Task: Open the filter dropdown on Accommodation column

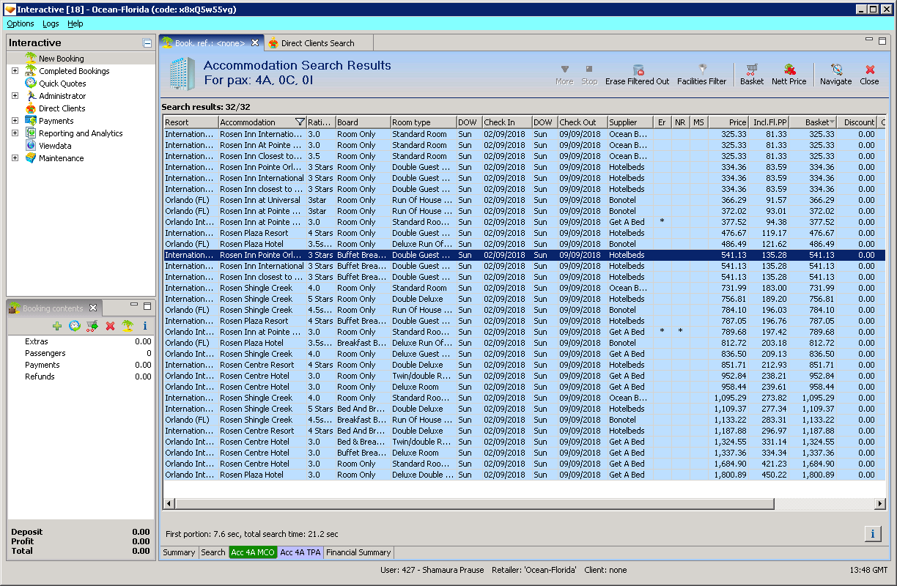Action: 299,122
